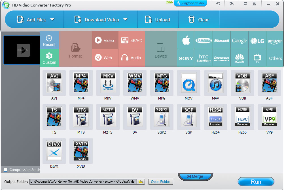Expand the Add Files dropdown arrow
Screen dimensions: 284x190
tap(52, 19)
